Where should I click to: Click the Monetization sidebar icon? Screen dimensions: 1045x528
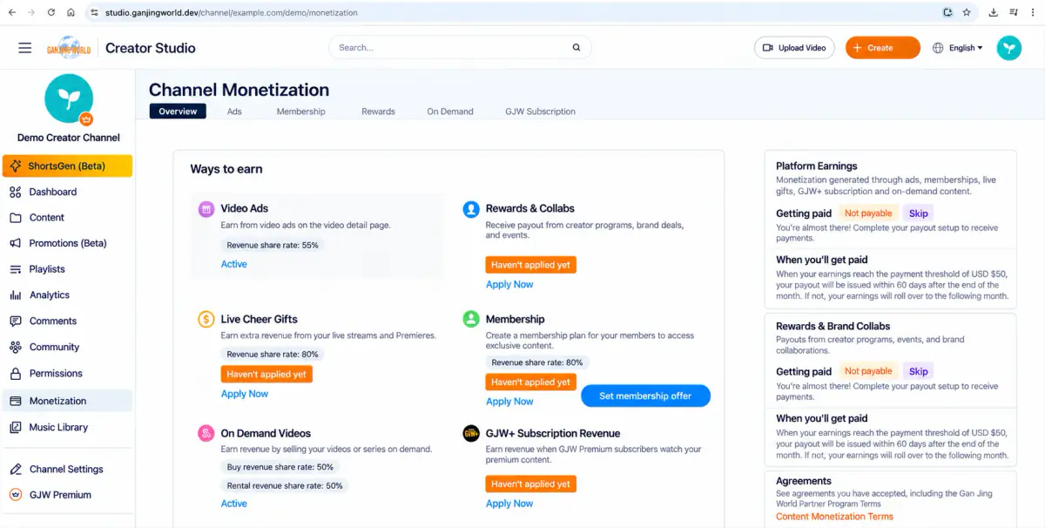tap(16, 401)
